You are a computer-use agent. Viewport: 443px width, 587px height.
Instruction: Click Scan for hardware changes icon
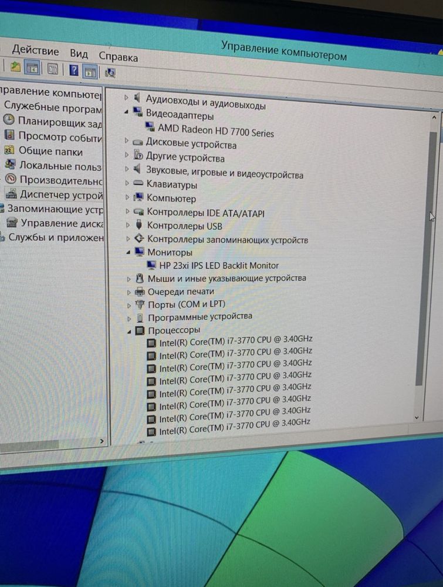click(x=110, y=72)
